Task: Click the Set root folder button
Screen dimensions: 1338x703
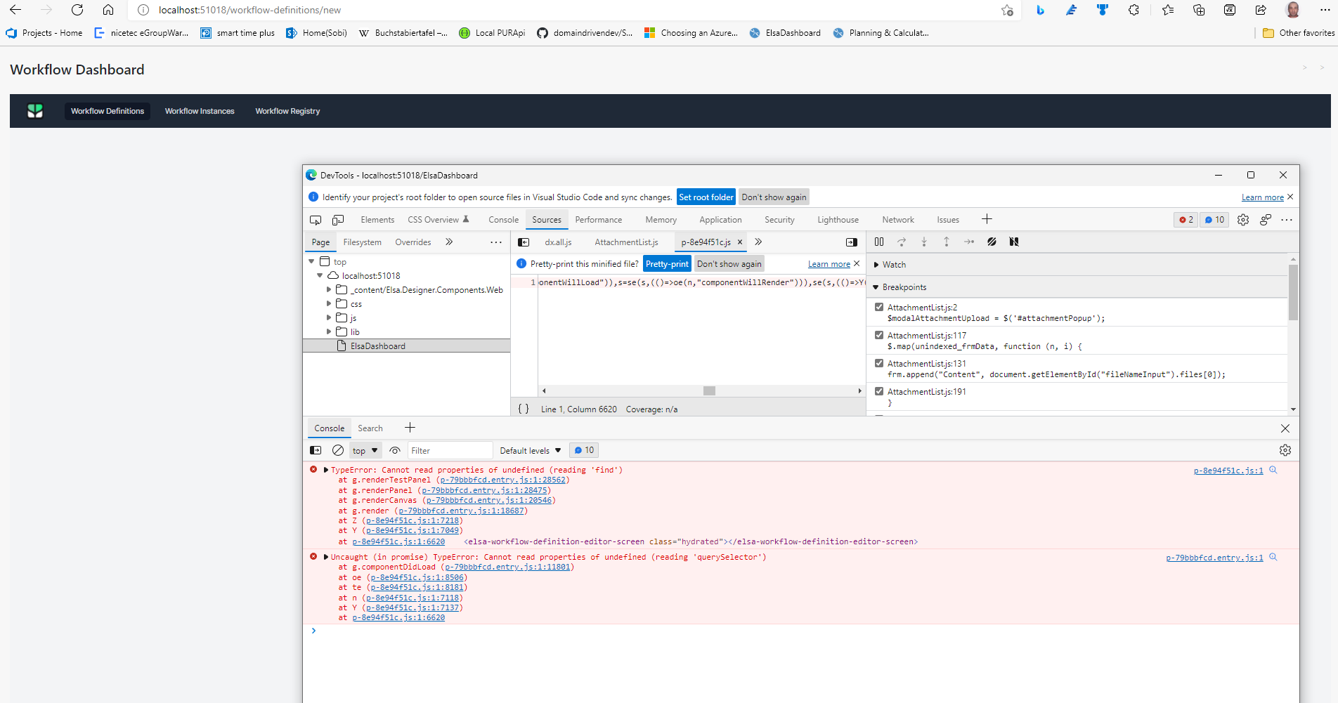Action: pos(706,197)
